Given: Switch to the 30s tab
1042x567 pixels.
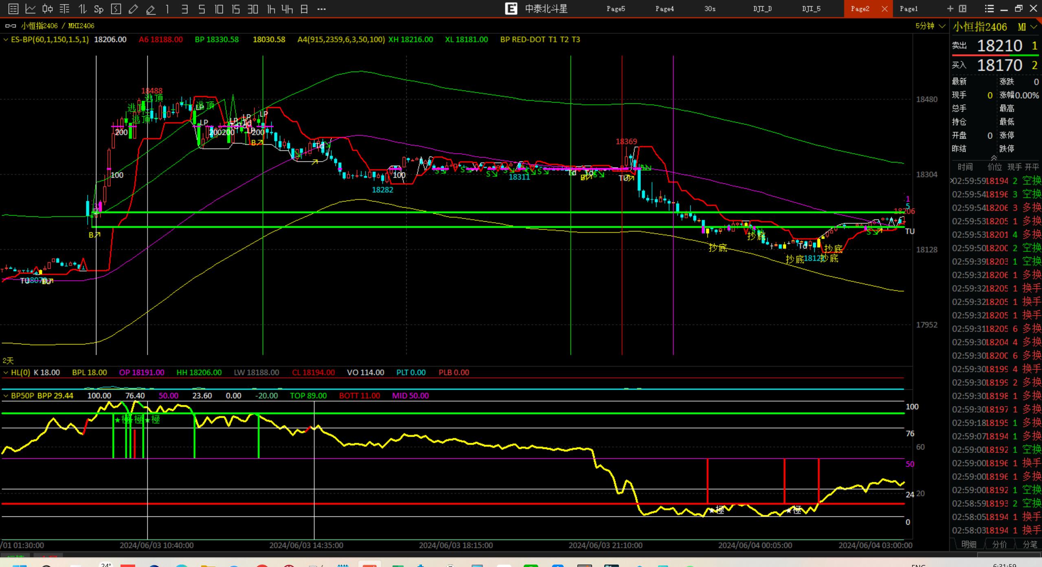Looking at the screenshot, I should click(710, 9).
